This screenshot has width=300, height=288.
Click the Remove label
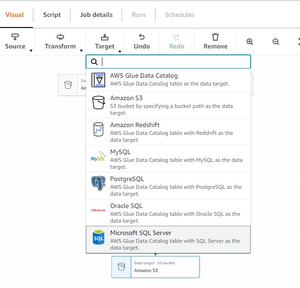point(215,46)
